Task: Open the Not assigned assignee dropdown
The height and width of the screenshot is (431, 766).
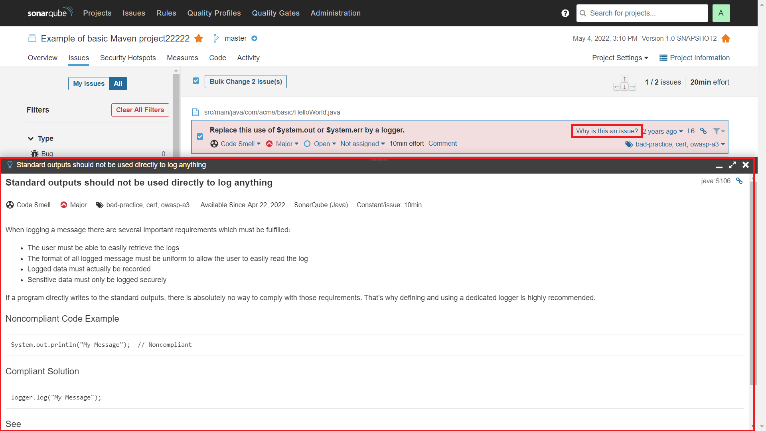Action: coord(363,144)
